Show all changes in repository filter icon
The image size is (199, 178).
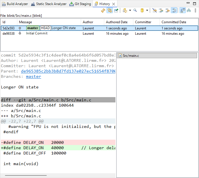(x=154, y=11)
